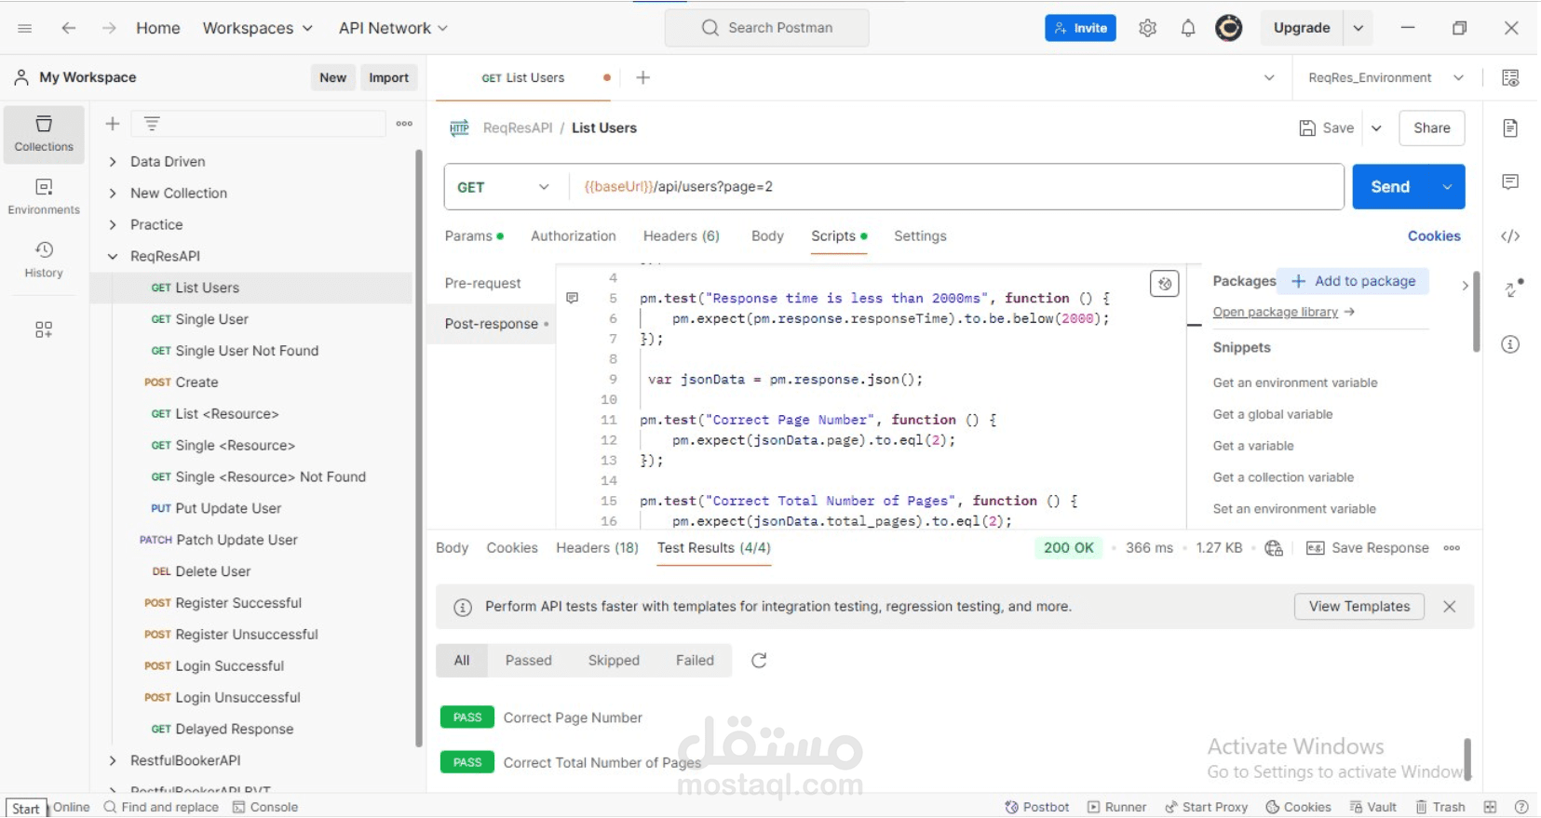1541x818 pixels.
Task: Filter test results by Passed
Action: click(x=529, y=661)
